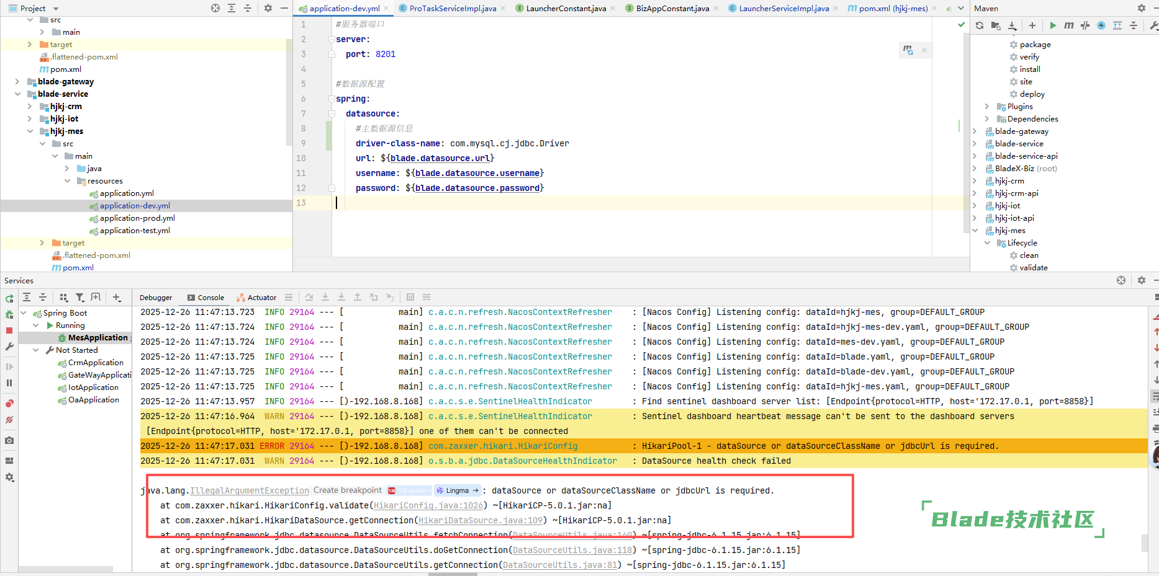Switch to the ProTaskServiceImpl.java tab
The height and width of the screenshot is (576, 1159).
453,8
